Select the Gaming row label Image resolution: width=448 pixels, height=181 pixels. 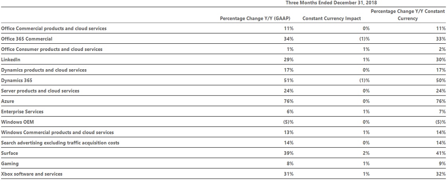point(10,163)
